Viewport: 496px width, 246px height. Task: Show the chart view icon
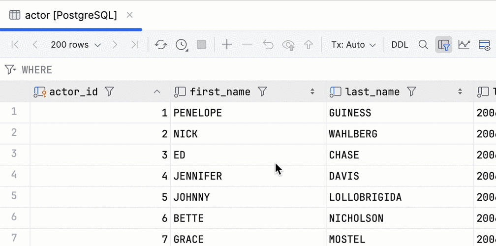464,45
